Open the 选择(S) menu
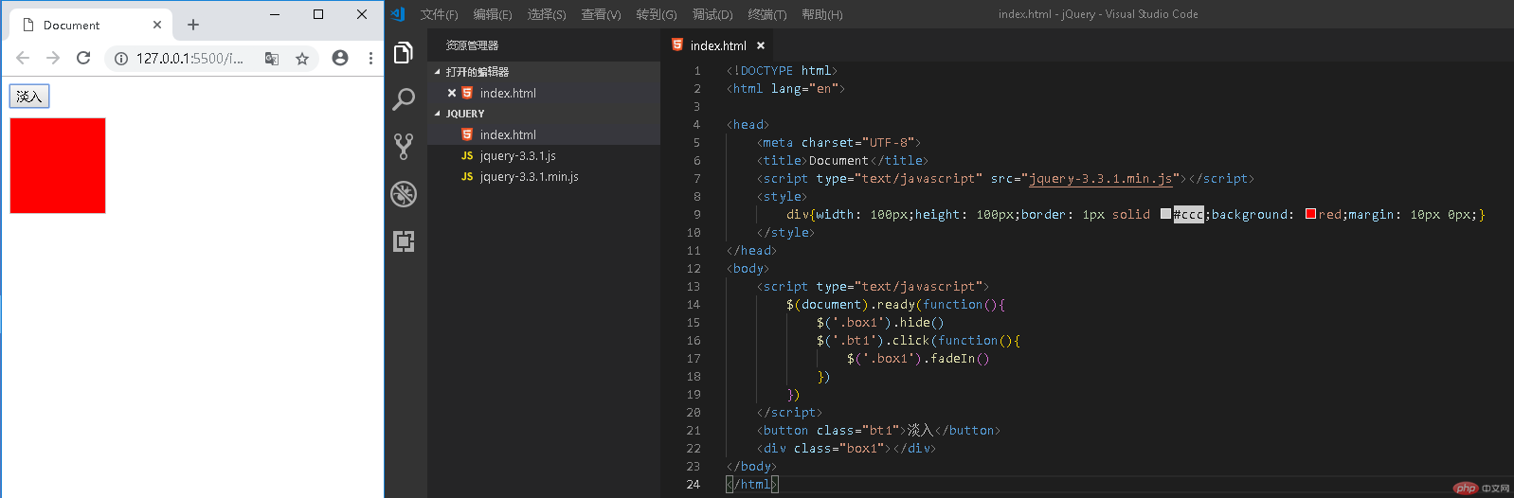 pyautogui.click(x=547, y=14)
